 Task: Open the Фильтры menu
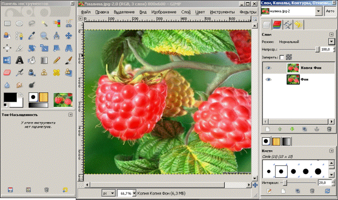coord(248,12)
